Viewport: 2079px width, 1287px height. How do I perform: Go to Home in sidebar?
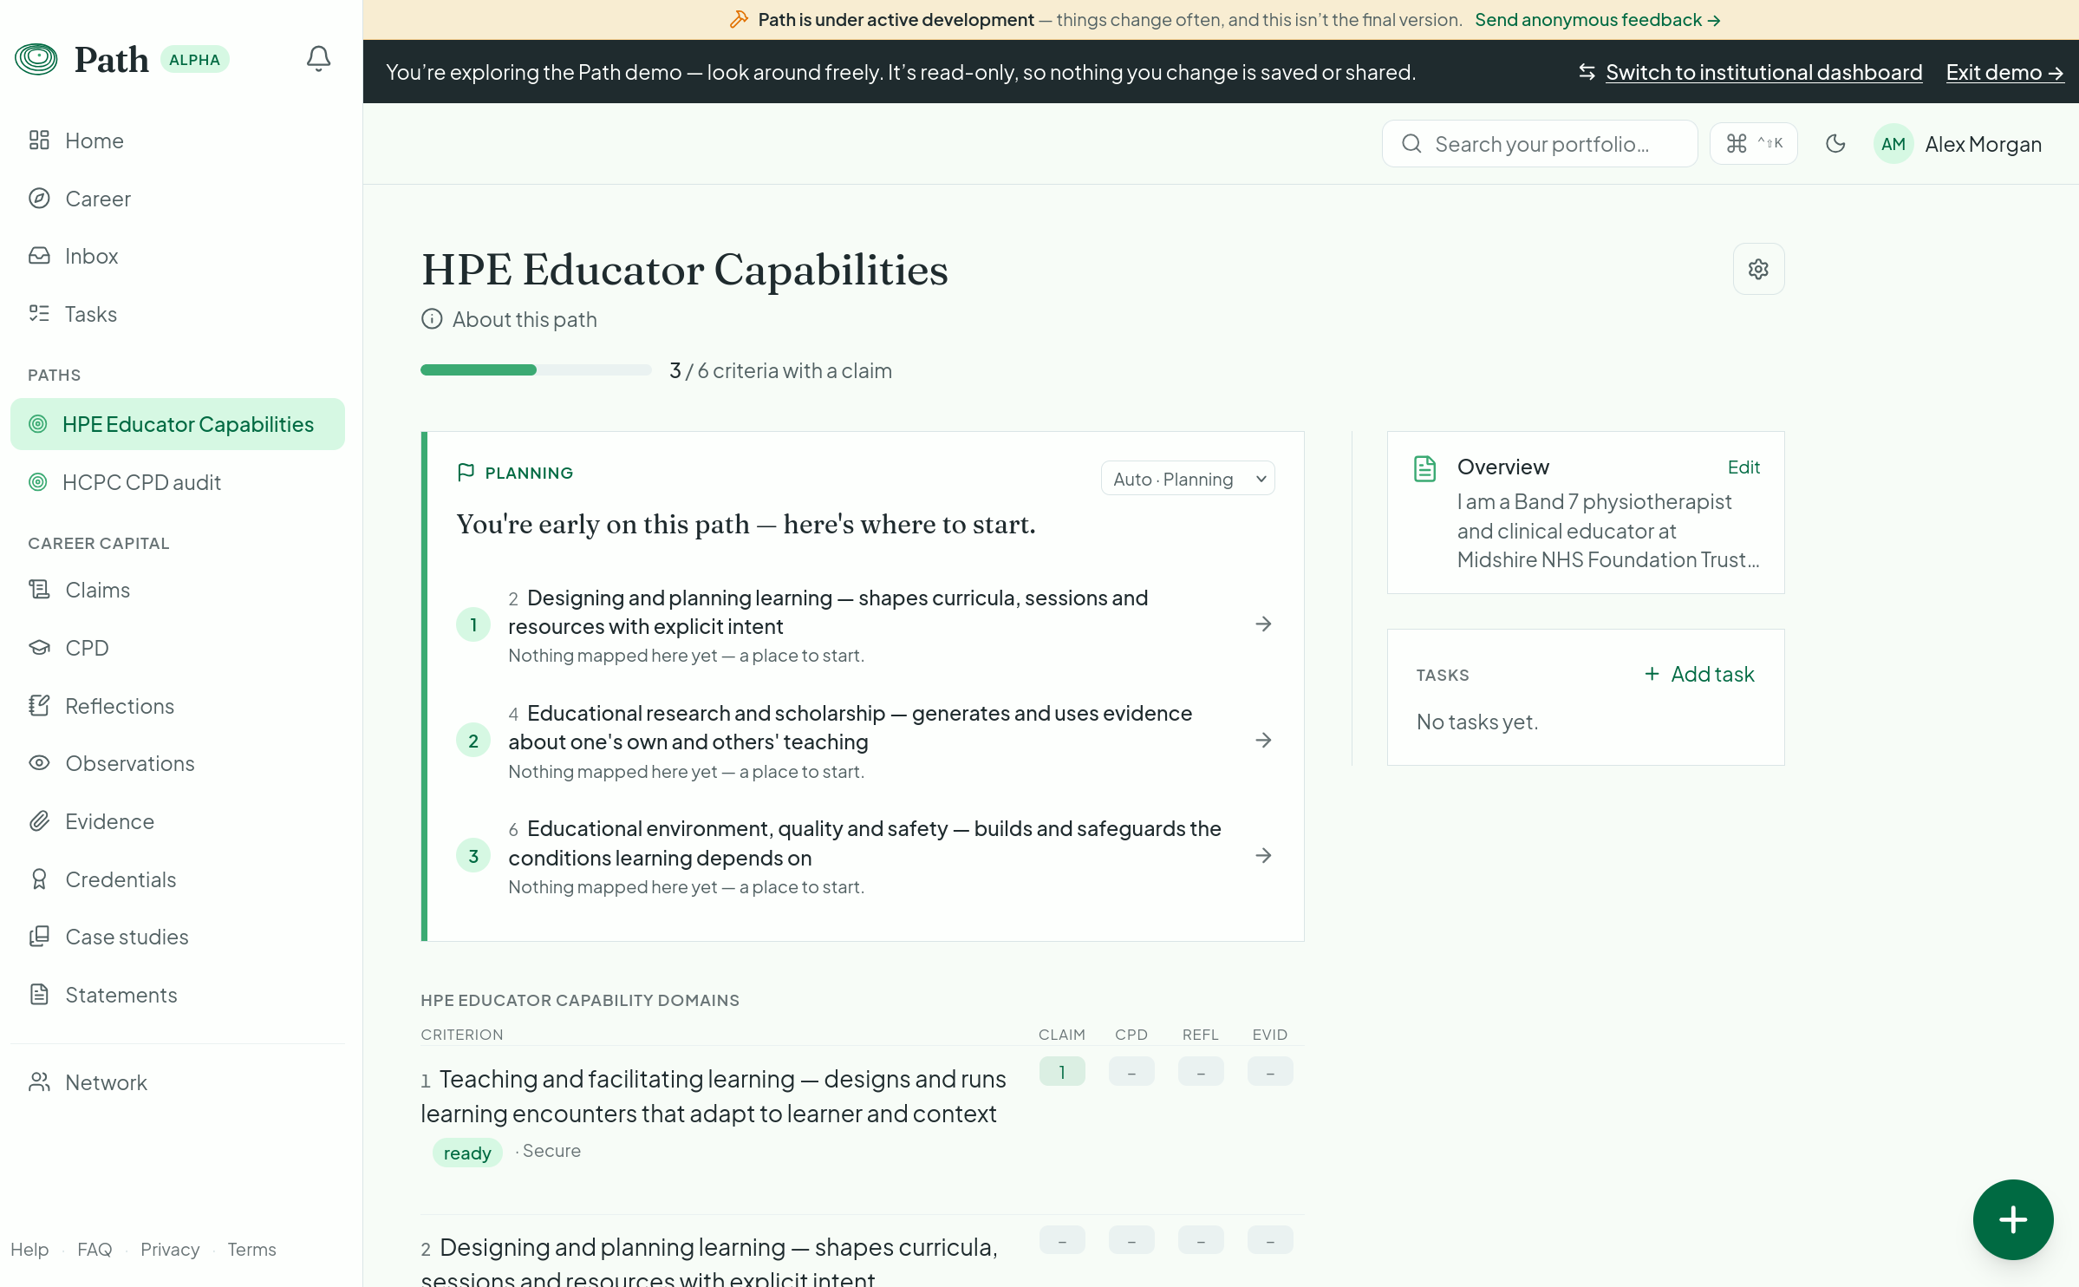pos(178,140)
